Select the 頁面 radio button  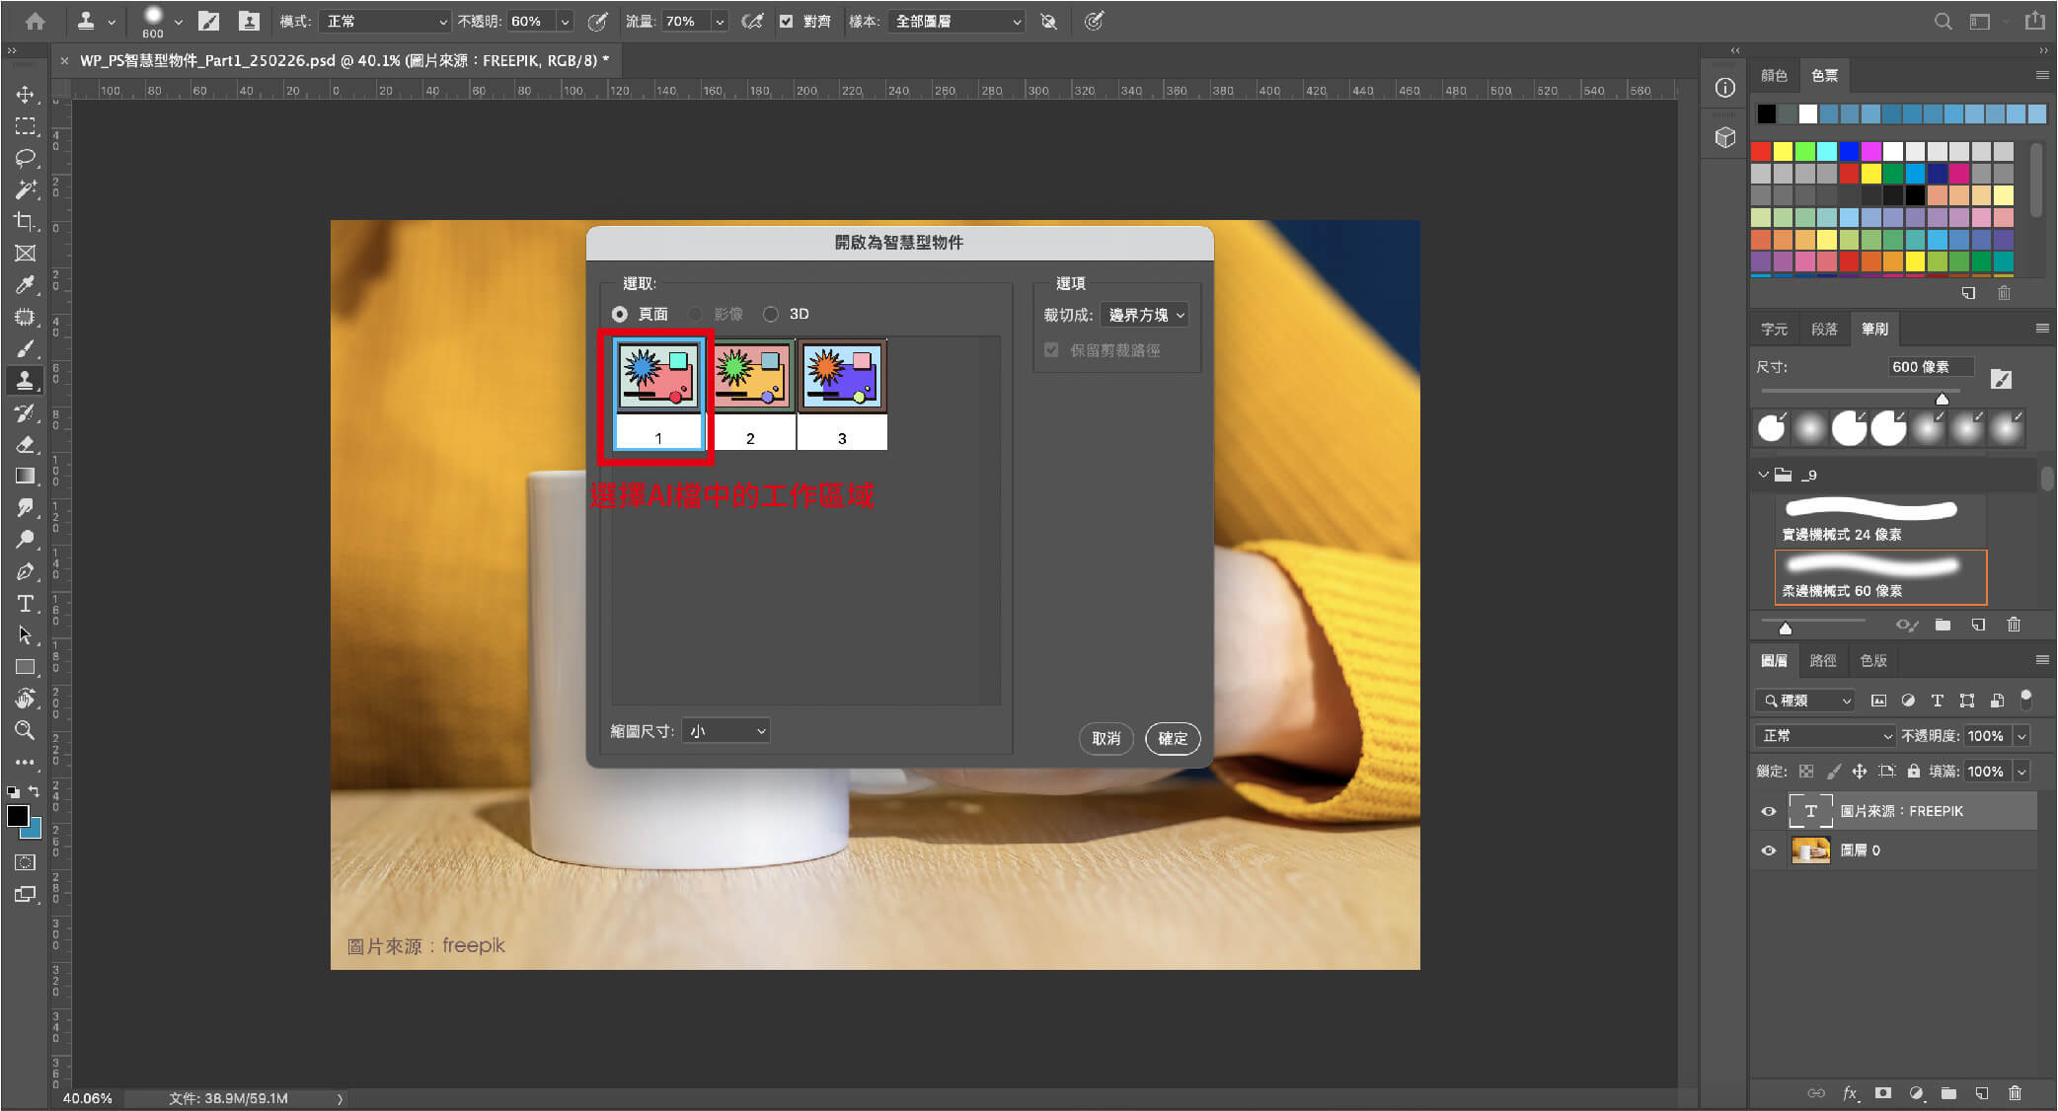620,314
